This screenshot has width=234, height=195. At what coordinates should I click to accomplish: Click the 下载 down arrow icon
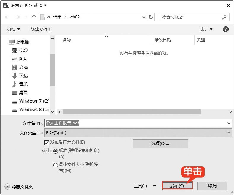click(15, 76)
